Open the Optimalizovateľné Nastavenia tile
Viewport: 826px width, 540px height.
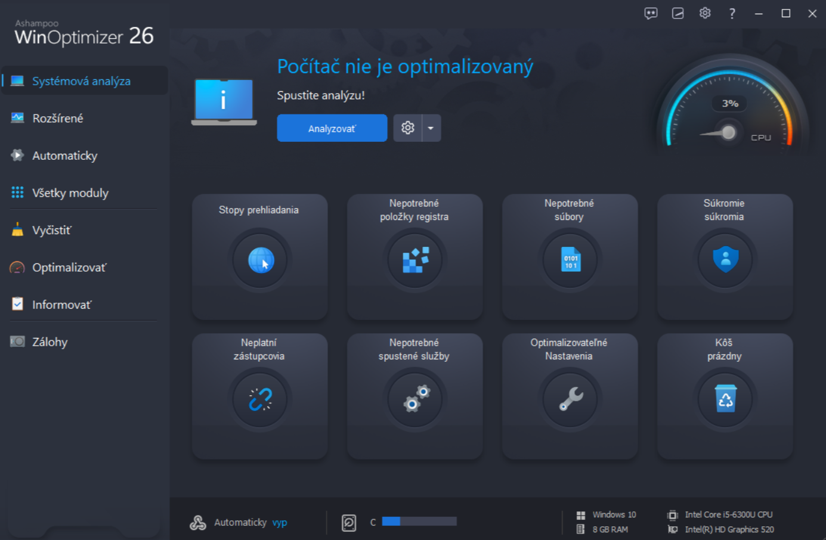pos(570,396)
